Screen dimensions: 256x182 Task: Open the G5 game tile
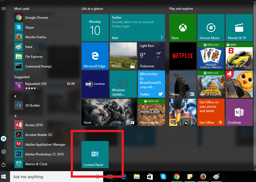click(183, 112)
